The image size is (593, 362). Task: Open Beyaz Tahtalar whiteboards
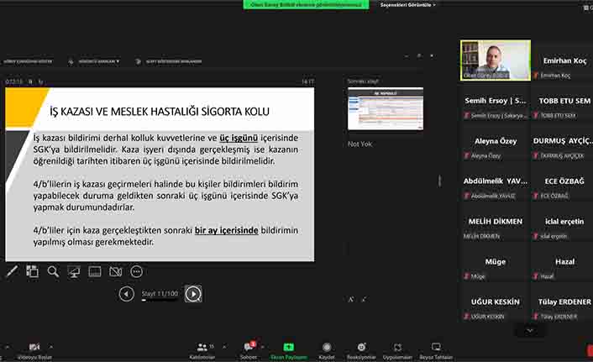pos(436,349)
